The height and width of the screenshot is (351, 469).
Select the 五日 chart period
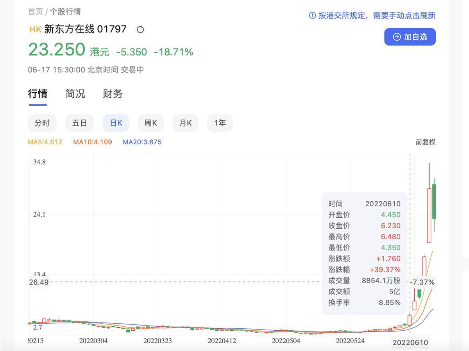coord(79,123)
